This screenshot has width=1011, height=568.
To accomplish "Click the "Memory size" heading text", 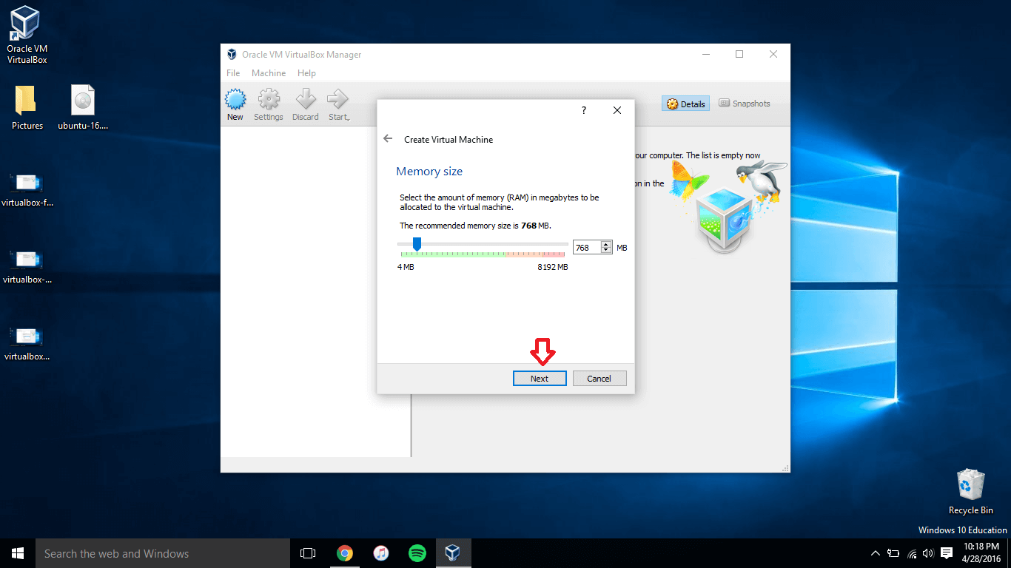I will 429,172.
